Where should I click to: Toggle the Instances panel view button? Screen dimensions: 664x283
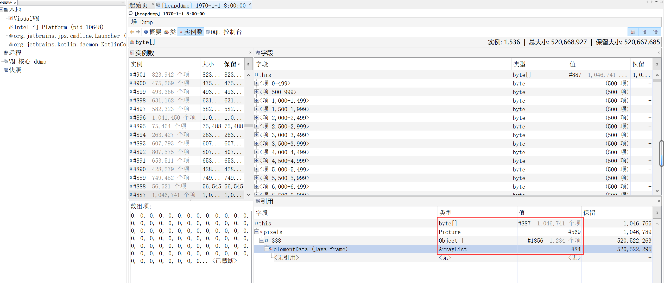(x=633, y=32)
